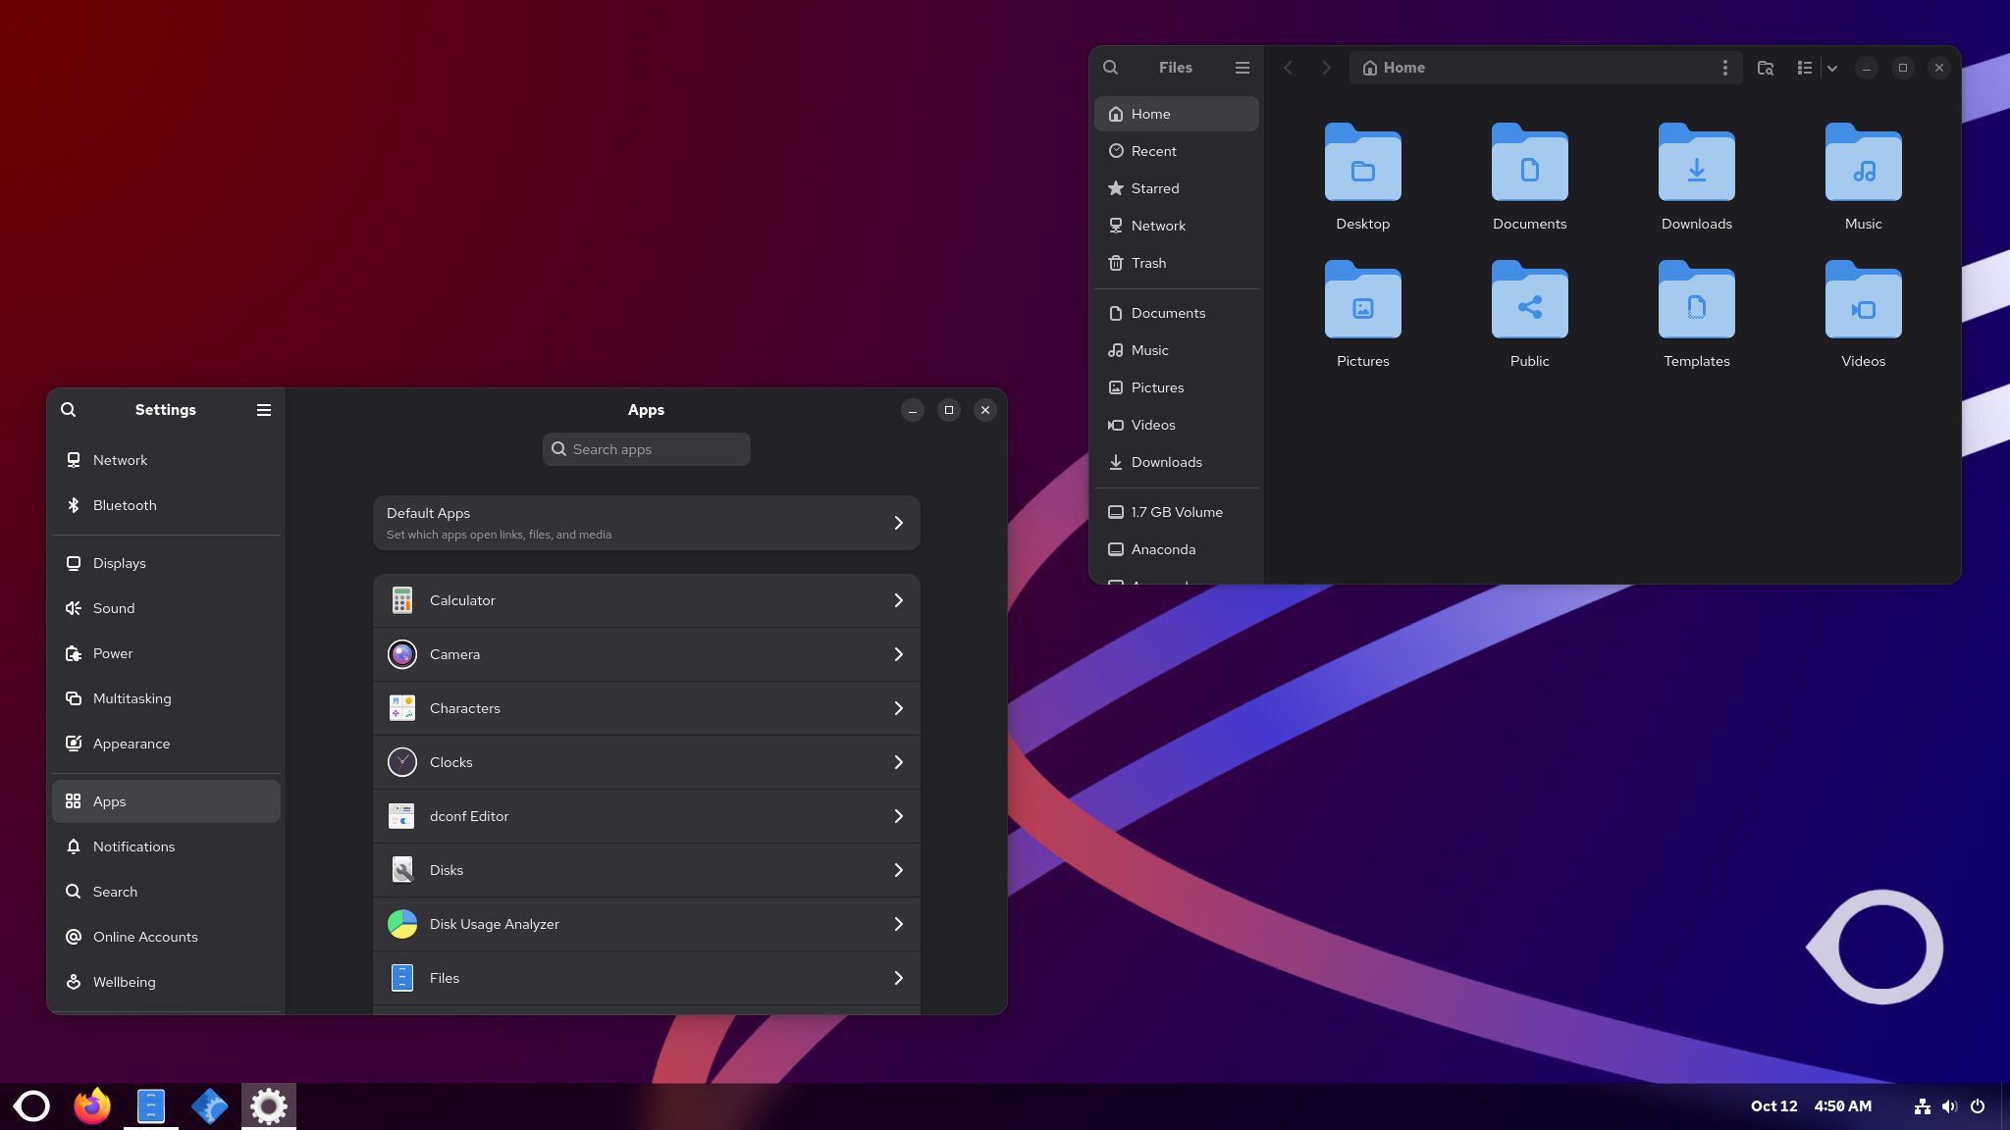Click the volume icon in the system tray
The height and width of the screenshot is (1130, 2010).
point(1948,1106)
